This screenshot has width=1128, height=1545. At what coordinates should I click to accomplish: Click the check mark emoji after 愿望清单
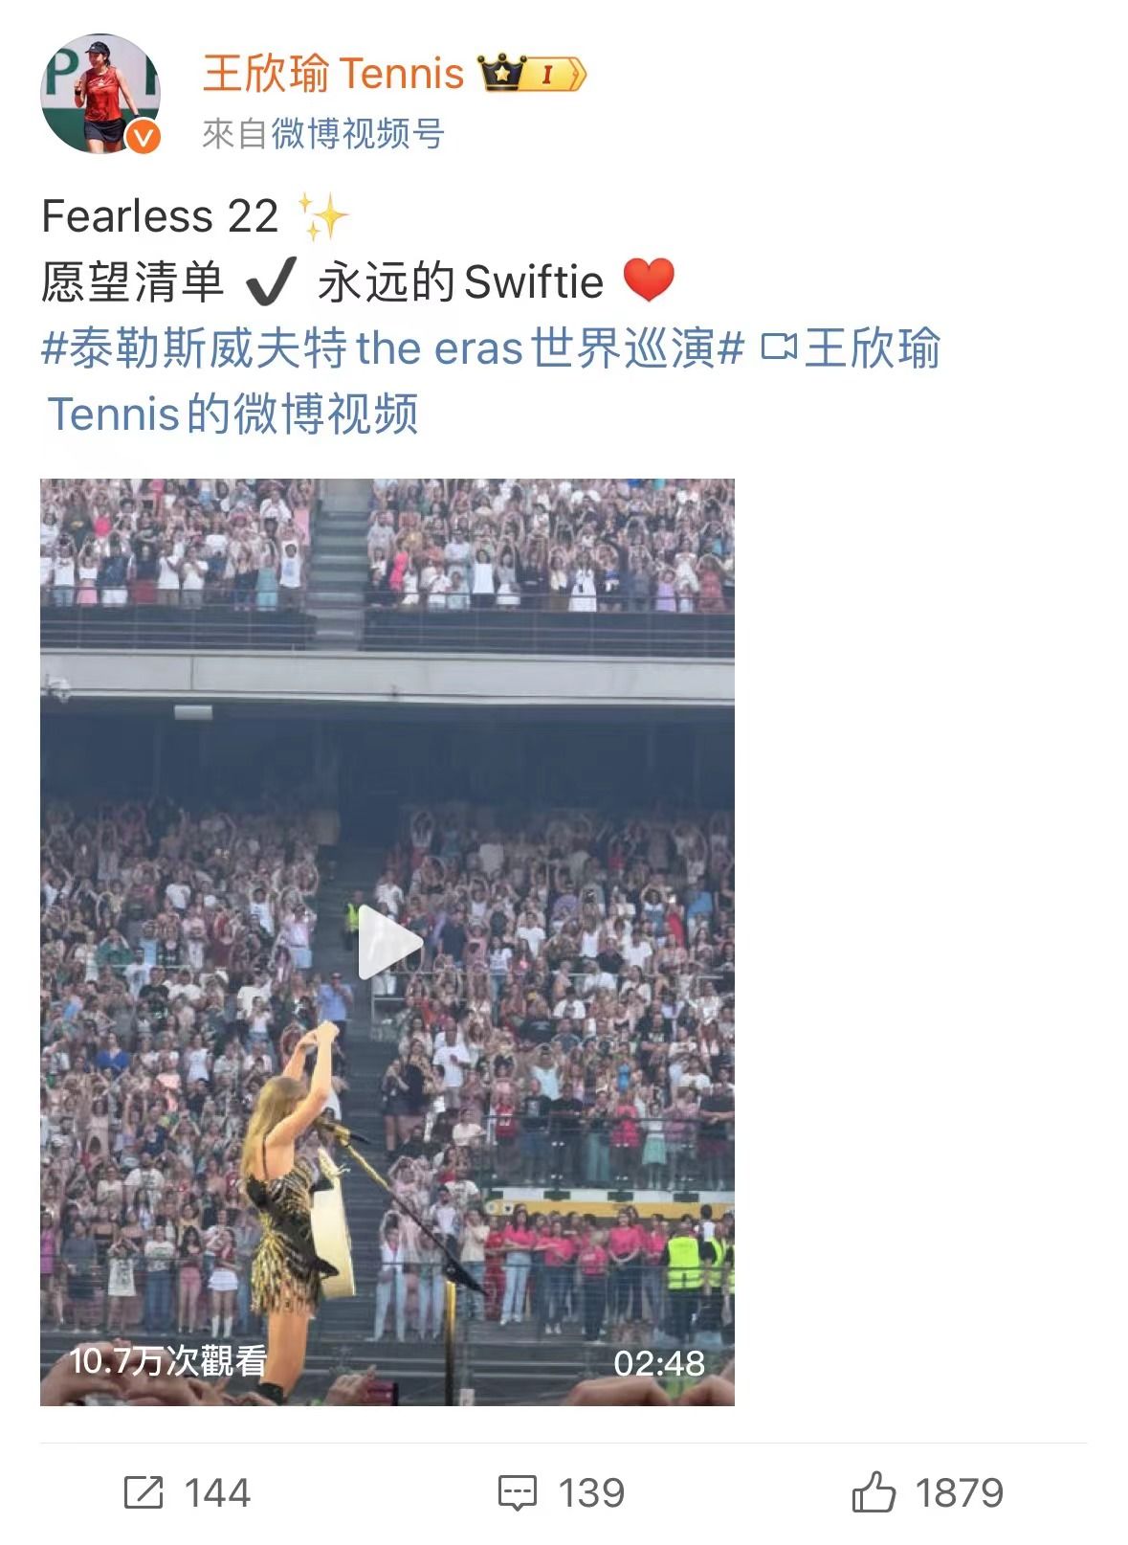coord(271,280)
